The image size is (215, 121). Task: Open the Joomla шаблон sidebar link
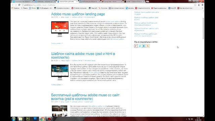coord(146,13)
